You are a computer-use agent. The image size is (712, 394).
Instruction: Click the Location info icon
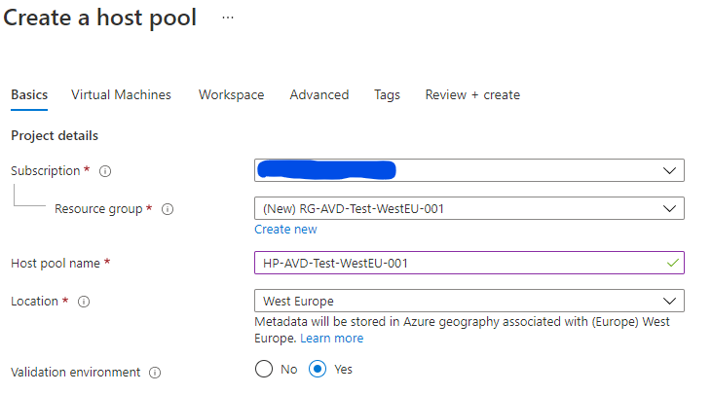84,302
